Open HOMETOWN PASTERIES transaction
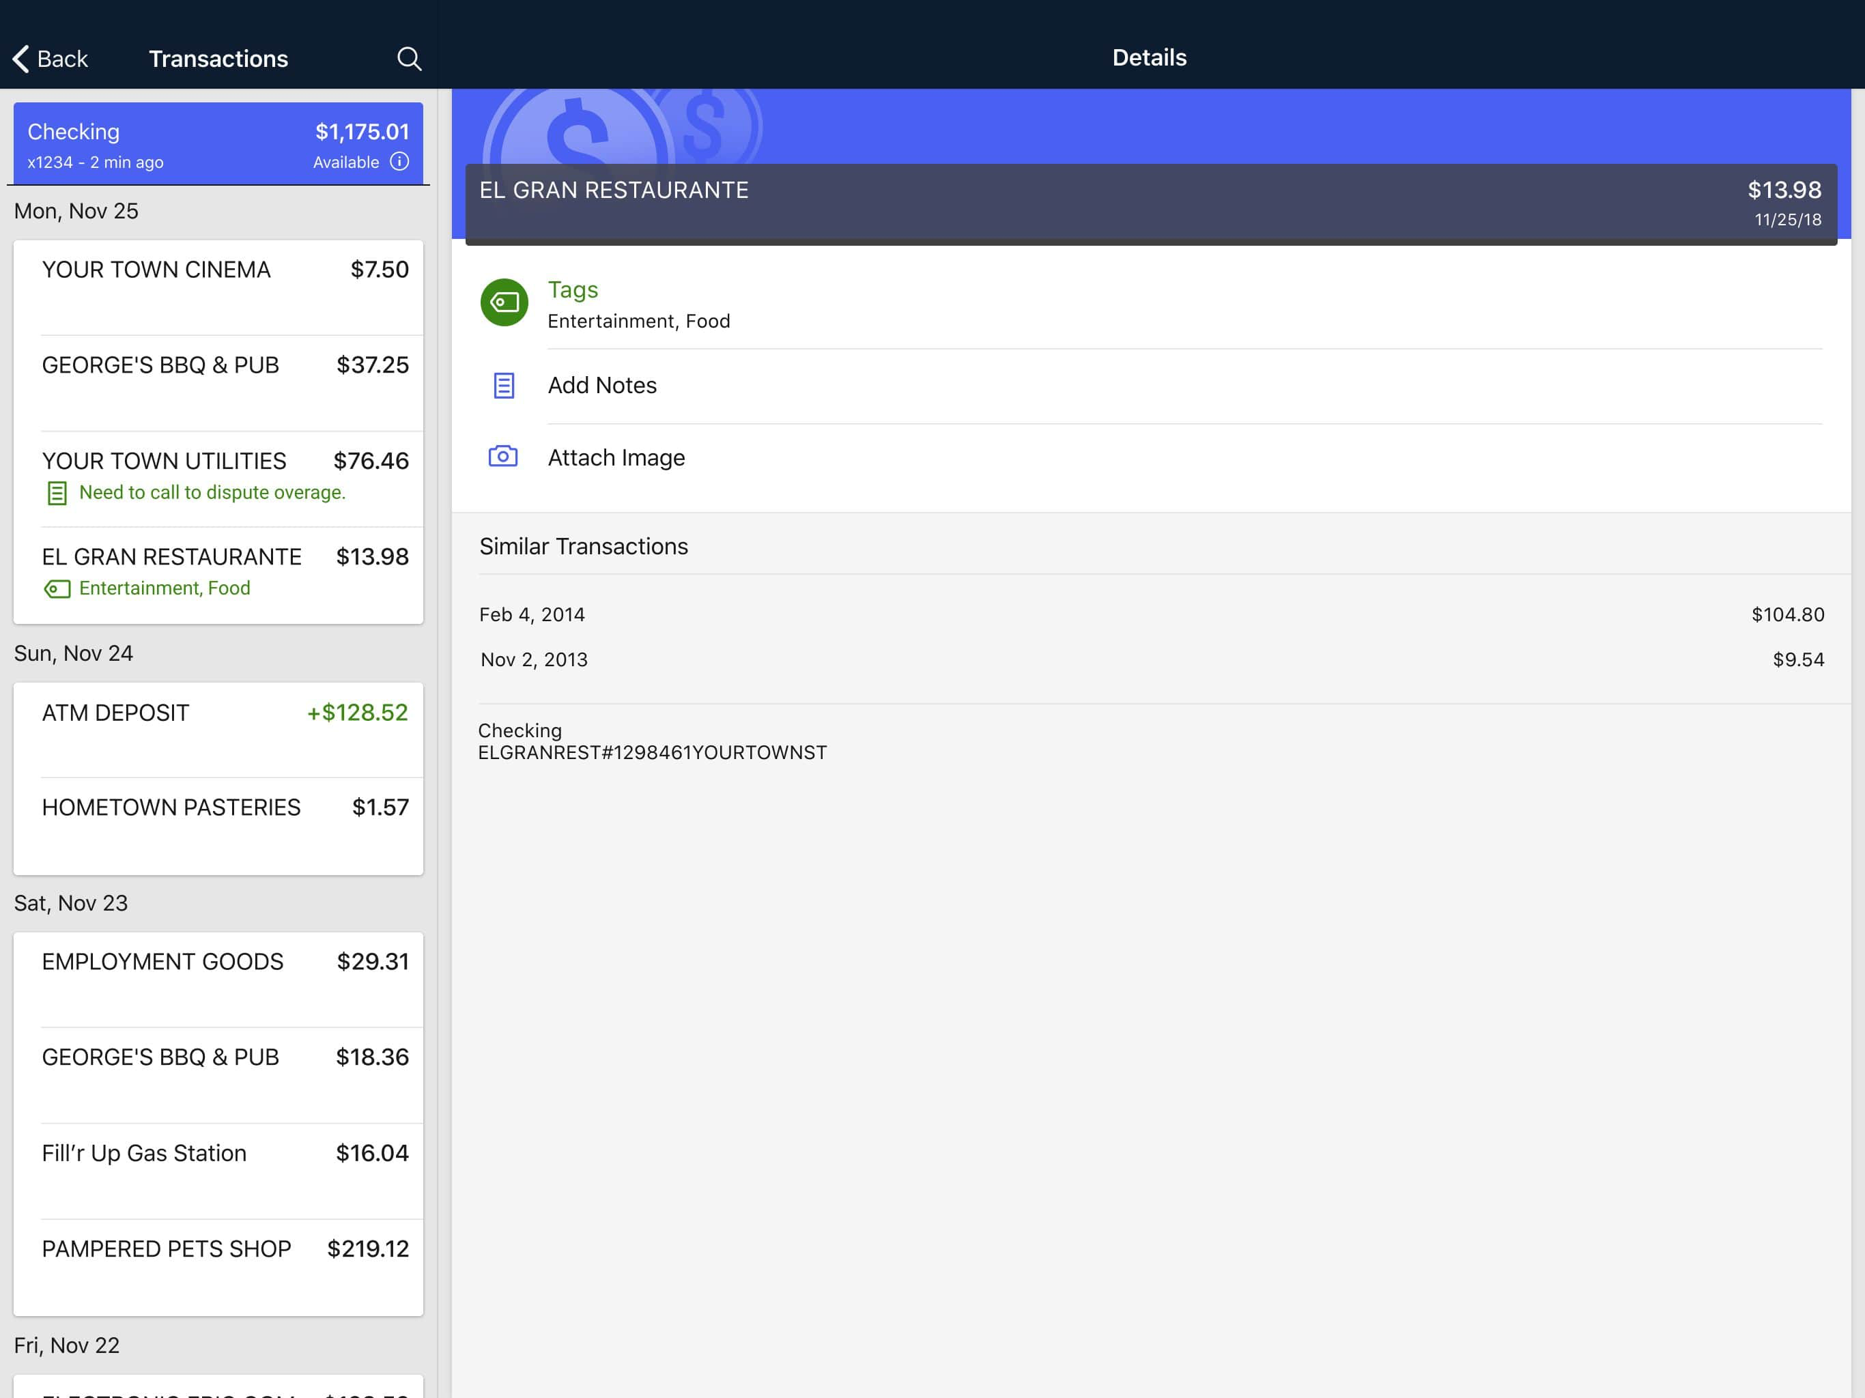Image resolution: width=1865 pixels, height=1398 pixels. coord(218,827)
